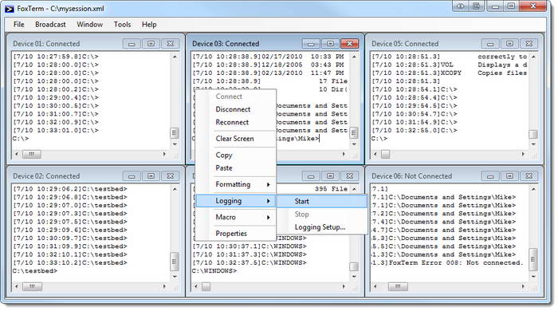Click Device 02 vertical scrollbar thumb

175,261
